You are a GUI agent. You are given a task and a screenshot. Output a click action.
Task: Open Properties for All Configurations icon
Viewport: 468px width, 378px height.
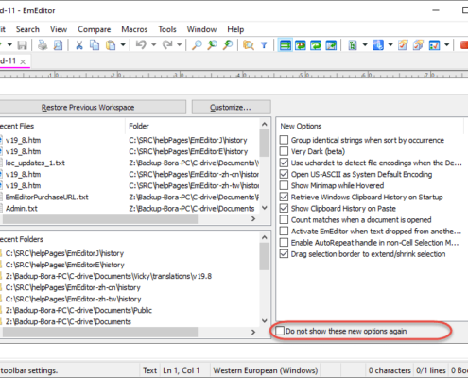418,45
